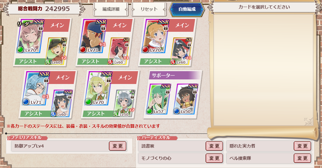Click the red-haired SR Lv60 assist card
The width and height of the screenshot is (322, 168).
(119, 51)
